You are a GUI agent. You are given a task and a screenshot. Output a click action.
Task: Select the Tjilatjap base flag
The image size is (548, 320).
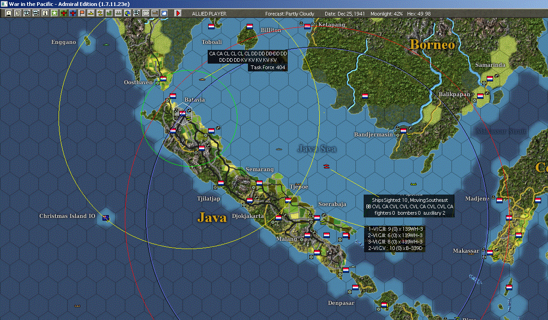221,183
